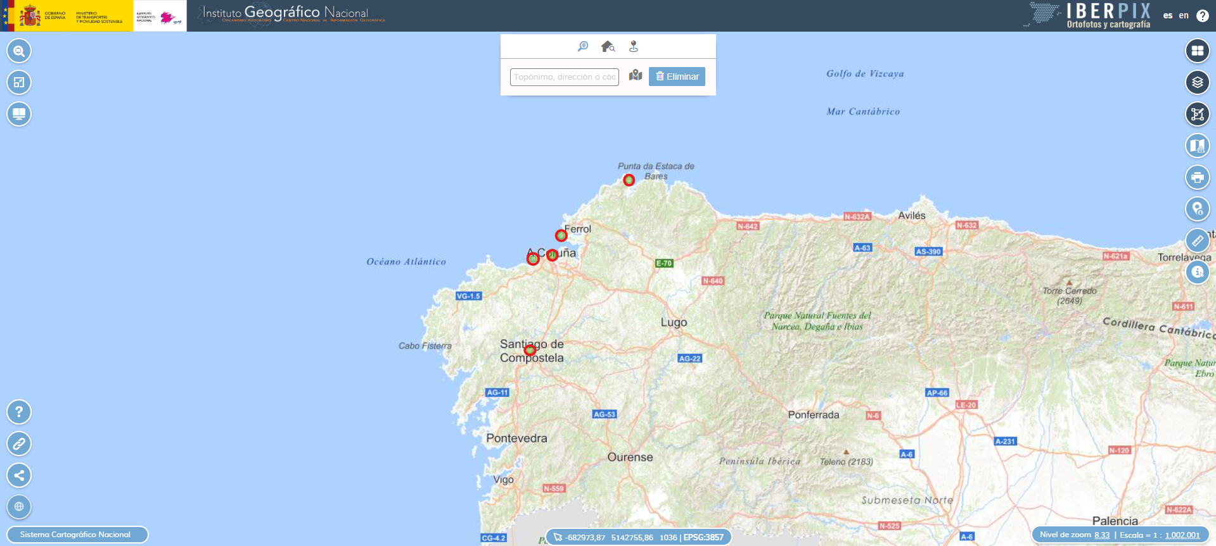This screenshot has width=1216, height=546.
Task: Toggle the feature information query tool
Action: point(1197,272)
